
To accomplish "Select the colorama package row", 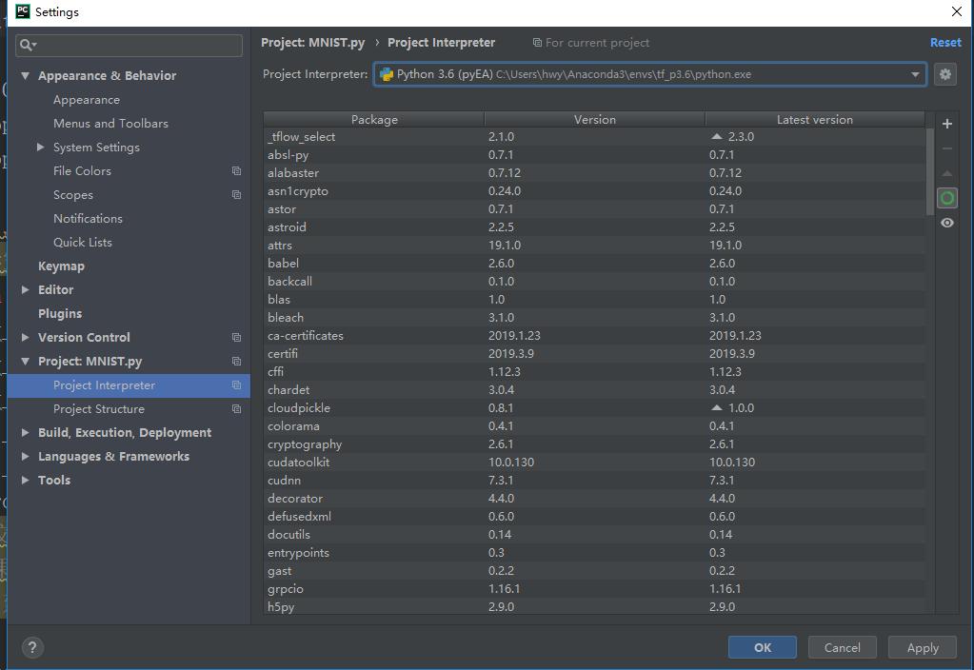I will pyautogui.click(x=594, y=426).
